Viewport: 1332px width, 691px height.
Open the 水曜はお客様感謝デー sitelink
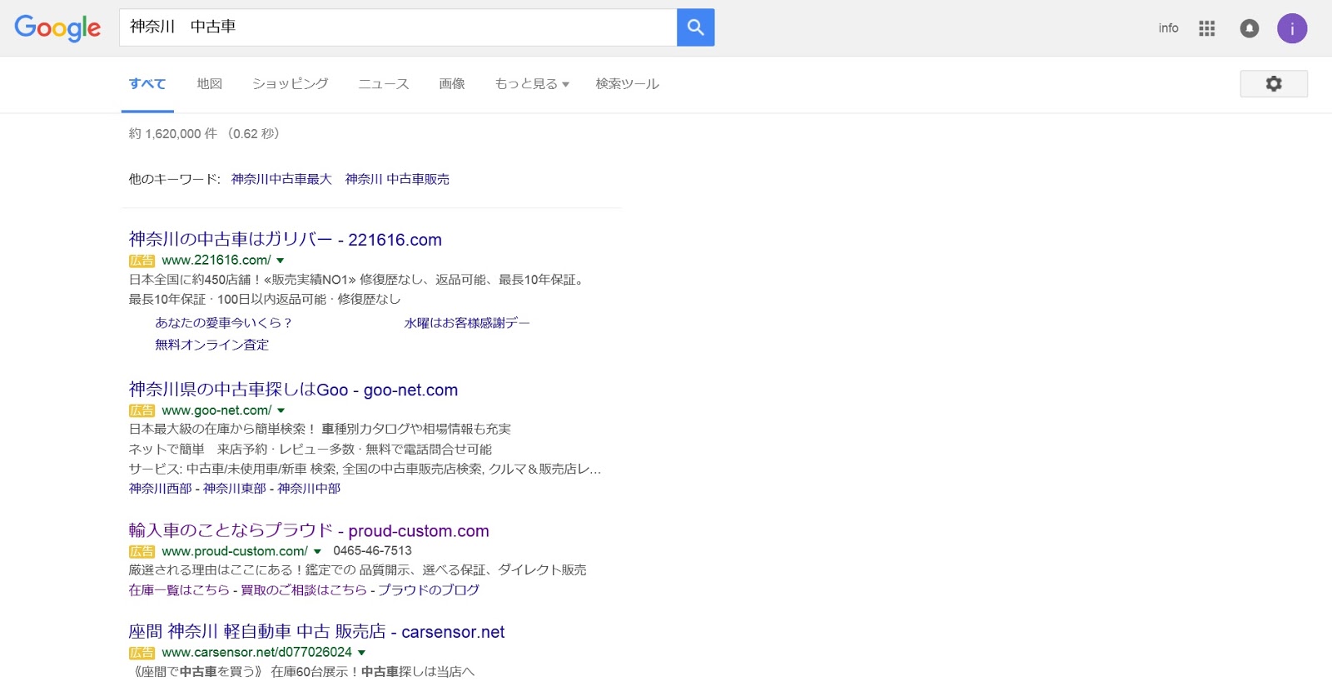pos(467,323)
